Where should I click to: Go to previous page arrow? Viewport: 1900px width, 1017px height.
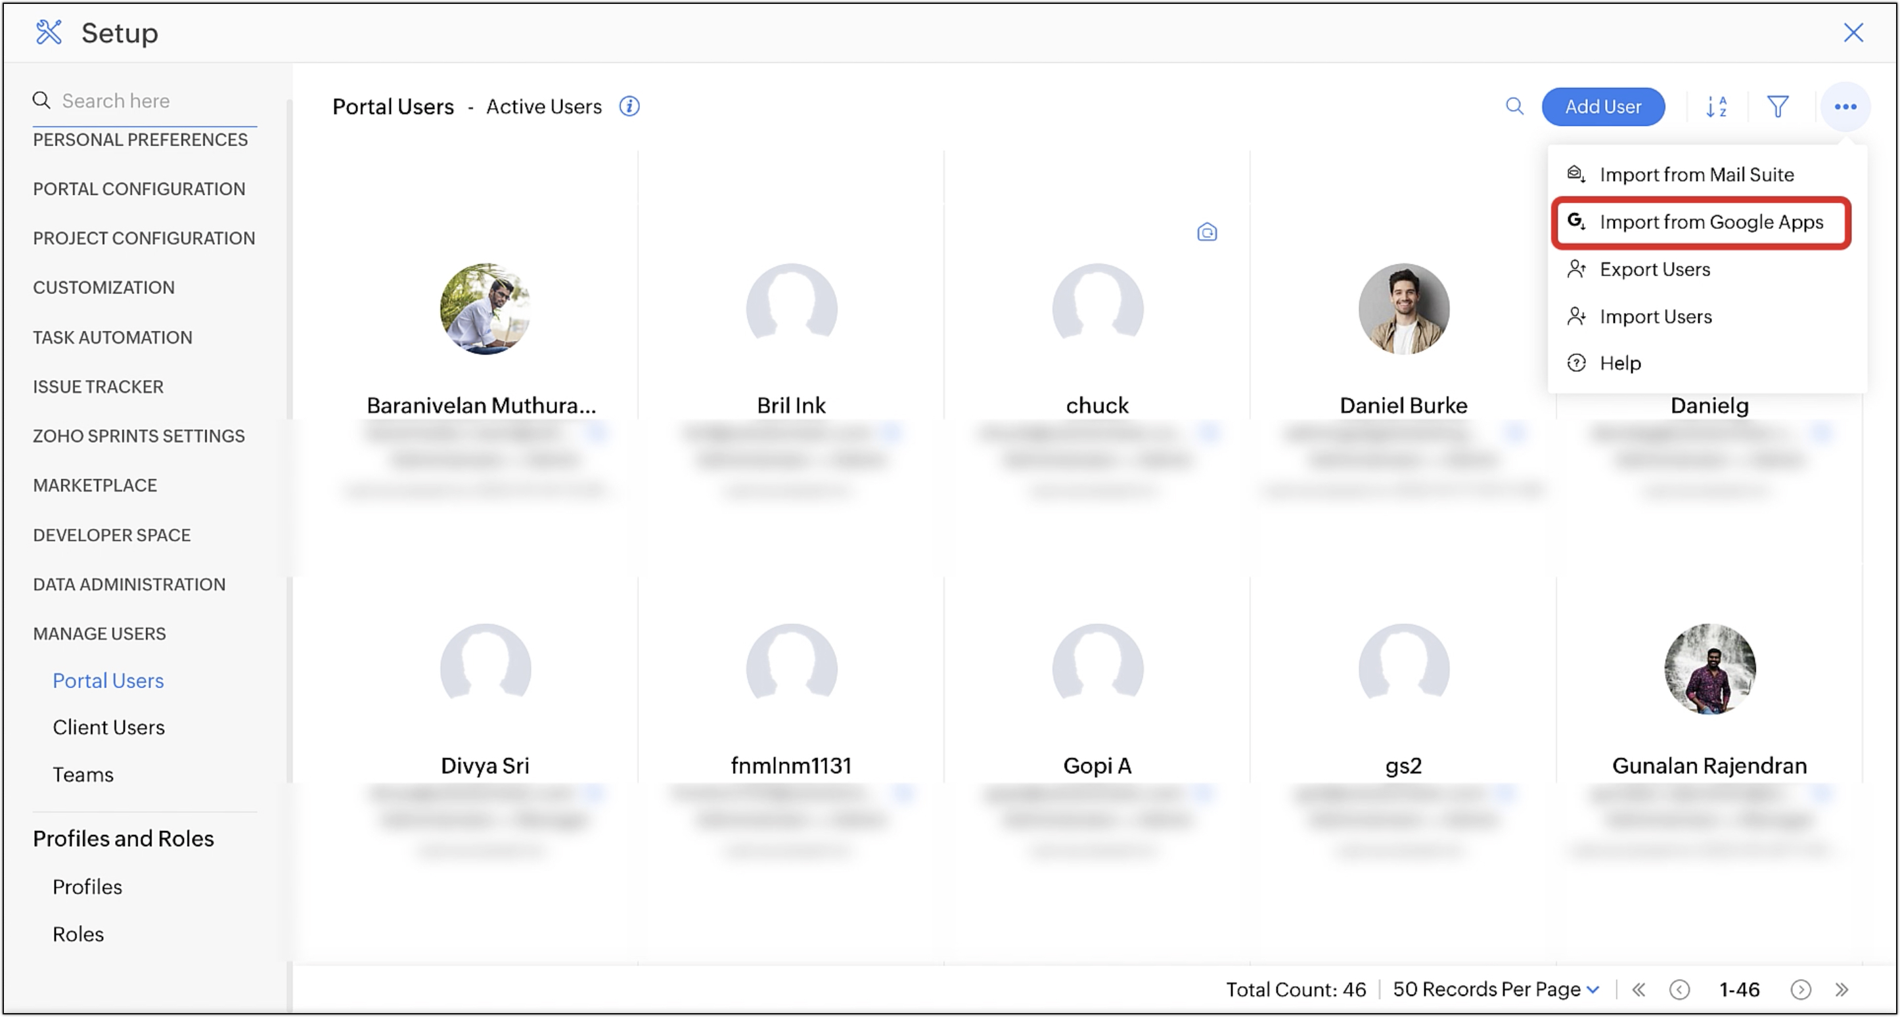click(x=1679, y=989)
